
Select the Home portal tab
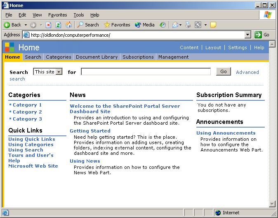click(13, 57)
